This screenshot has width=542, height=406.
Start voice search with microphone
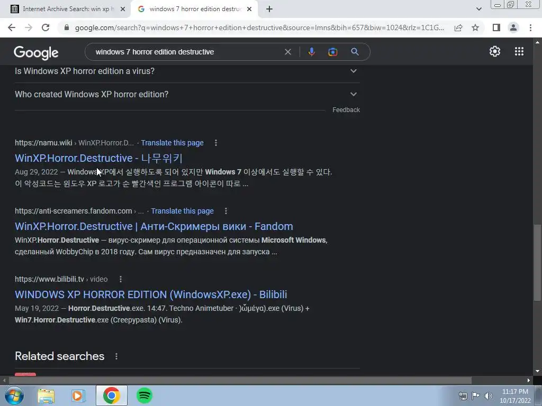pos(311,52)
